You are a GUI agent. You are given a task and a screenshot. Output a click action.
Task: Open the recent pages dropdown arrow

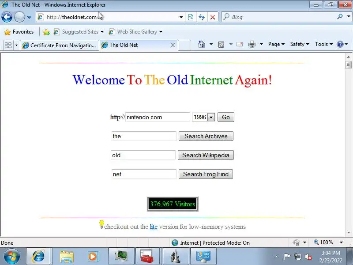pos(29,17)
